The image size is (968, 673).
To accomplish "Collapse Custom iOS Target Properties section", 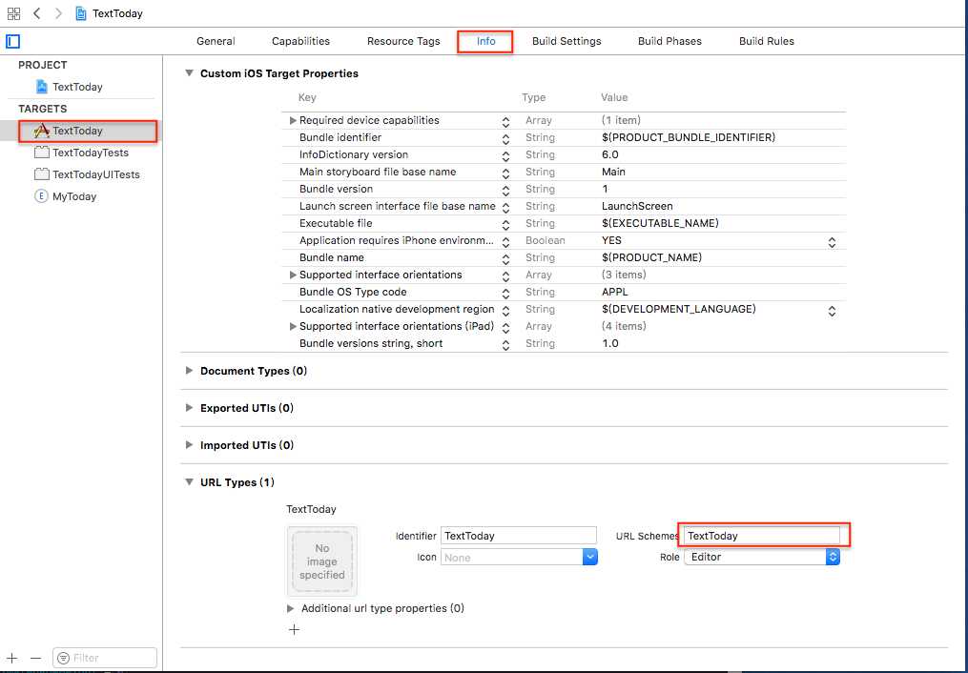I will [x=189, y=72].
